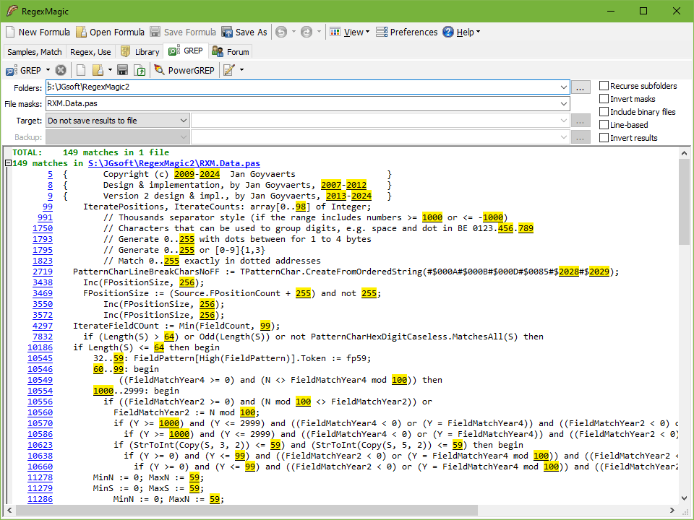Screen dimensions: 694x520
Task: Click the horizontal scrollbar thumb in results
Action: point(247,510)
